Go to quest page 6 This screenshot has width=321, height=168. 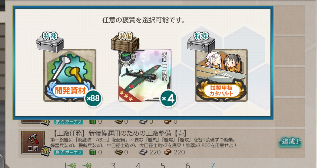pos(188,165)
